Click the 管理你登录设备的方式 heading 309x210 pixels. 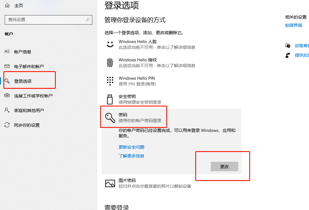pyautogui.click(x=135, y=20)
